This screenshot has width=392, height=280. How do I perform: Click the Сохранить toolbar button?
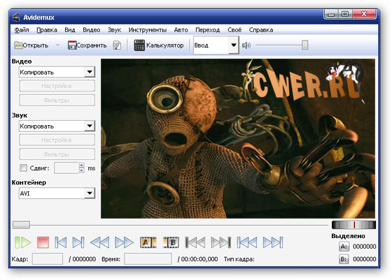point(87,45)
